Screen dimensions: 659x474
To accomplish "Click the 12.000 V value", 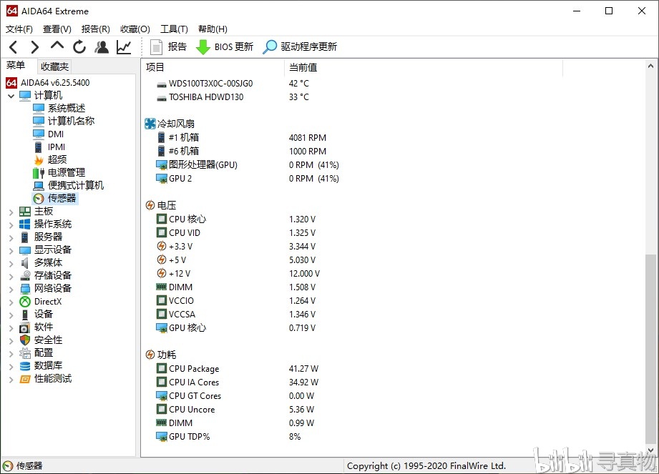I will tap(304, 274).
